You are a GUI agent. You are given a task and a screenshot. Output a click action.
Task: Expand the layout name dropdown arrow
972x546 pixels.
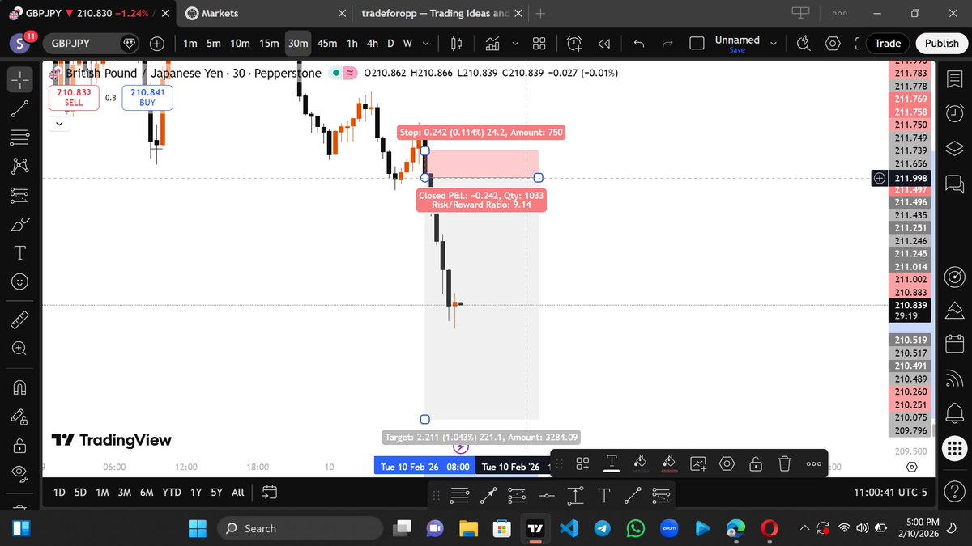click(774, 44)
